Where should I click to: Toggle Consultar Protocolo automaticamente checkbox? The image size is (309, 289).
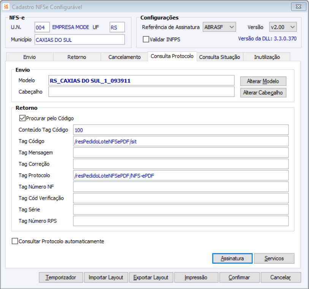(15, 241)
